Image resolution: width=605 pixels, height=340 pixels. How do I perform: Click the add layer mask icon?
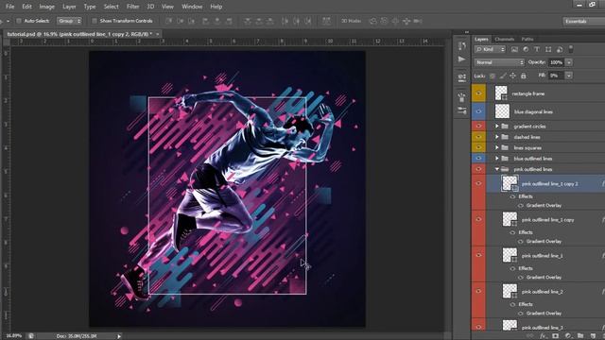[x=556, y=336]
